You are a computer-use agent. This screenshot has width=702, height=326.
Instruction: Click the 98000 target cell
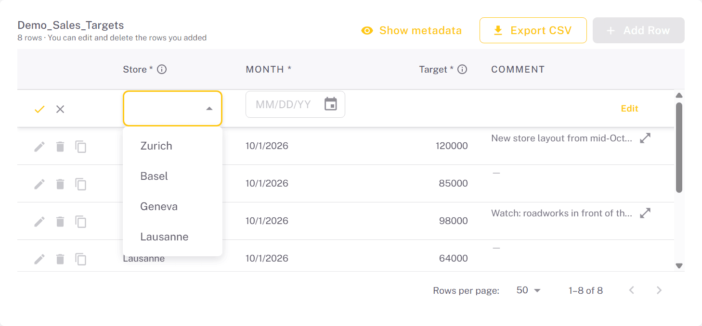coord(453,221)
